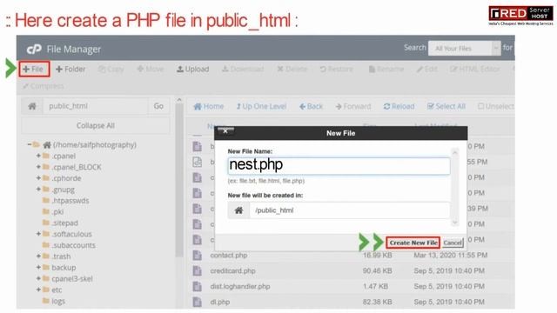Select the logs folder
Viewport: 557px width, 313px height.
(x=58, y=301)
